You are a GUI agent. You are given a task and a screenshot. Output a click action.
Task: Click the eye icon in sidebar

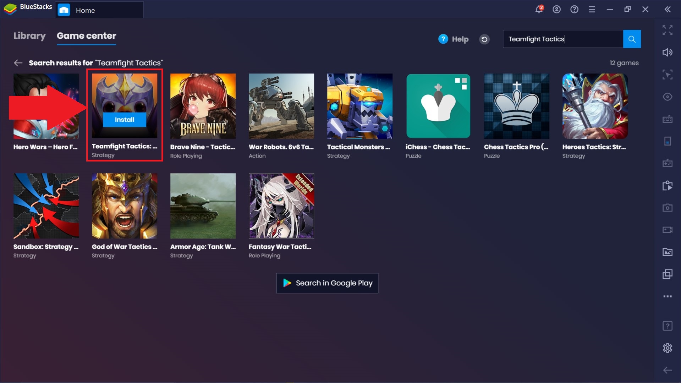click(x=668, y=97)
